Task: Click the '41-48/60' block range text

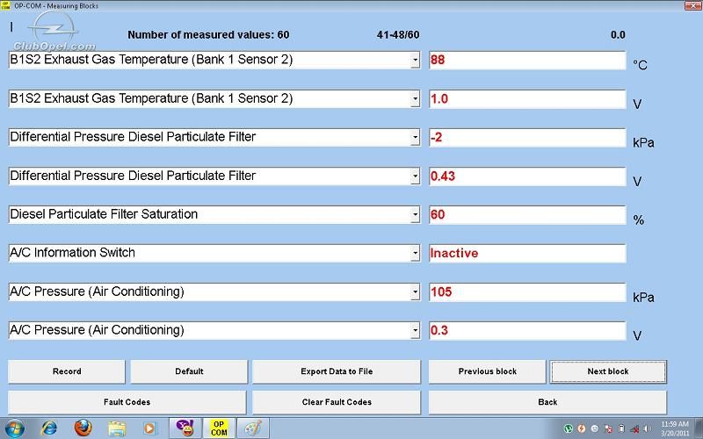Action: click(398, 35)
